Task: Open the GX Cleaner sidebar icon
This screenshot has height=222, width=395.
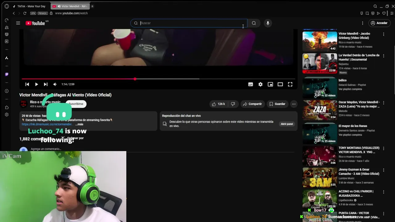Action: click(x=6, y=28)
